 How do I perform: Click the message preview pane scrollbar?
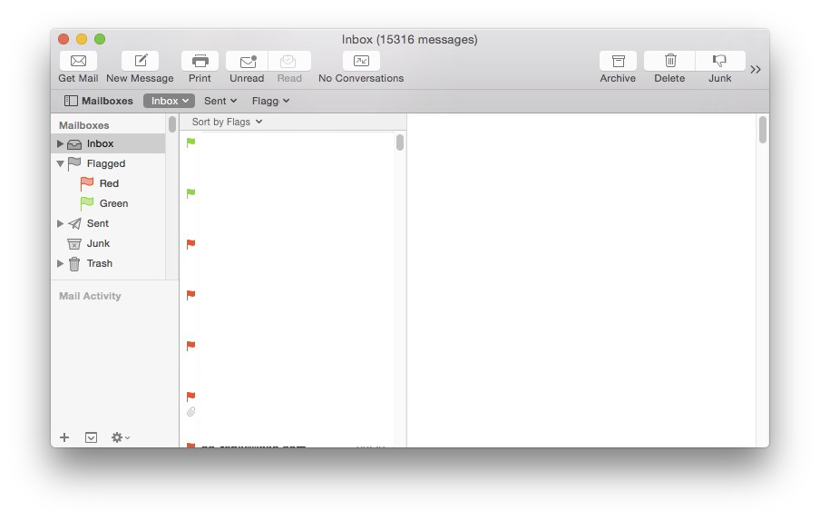pyautogui.click(x=763, y=130)
